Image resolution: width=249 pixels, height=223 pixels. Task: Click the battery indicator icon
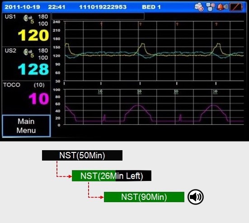click(x=236, y=7)
